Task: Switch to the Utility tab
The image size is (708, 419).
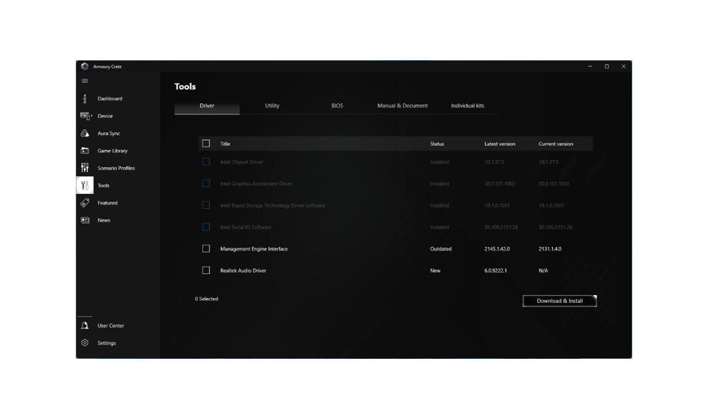Action: pyautogui.click(x=272, y=105)
